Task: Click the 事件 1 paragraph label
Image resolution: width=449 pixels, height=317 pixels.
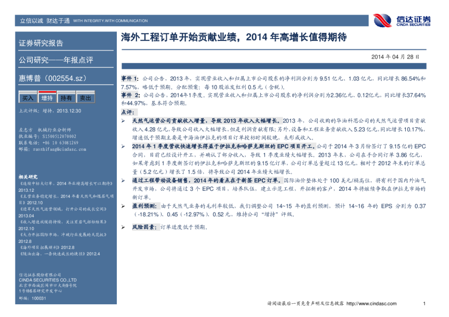Action: (x=130, y=78)
